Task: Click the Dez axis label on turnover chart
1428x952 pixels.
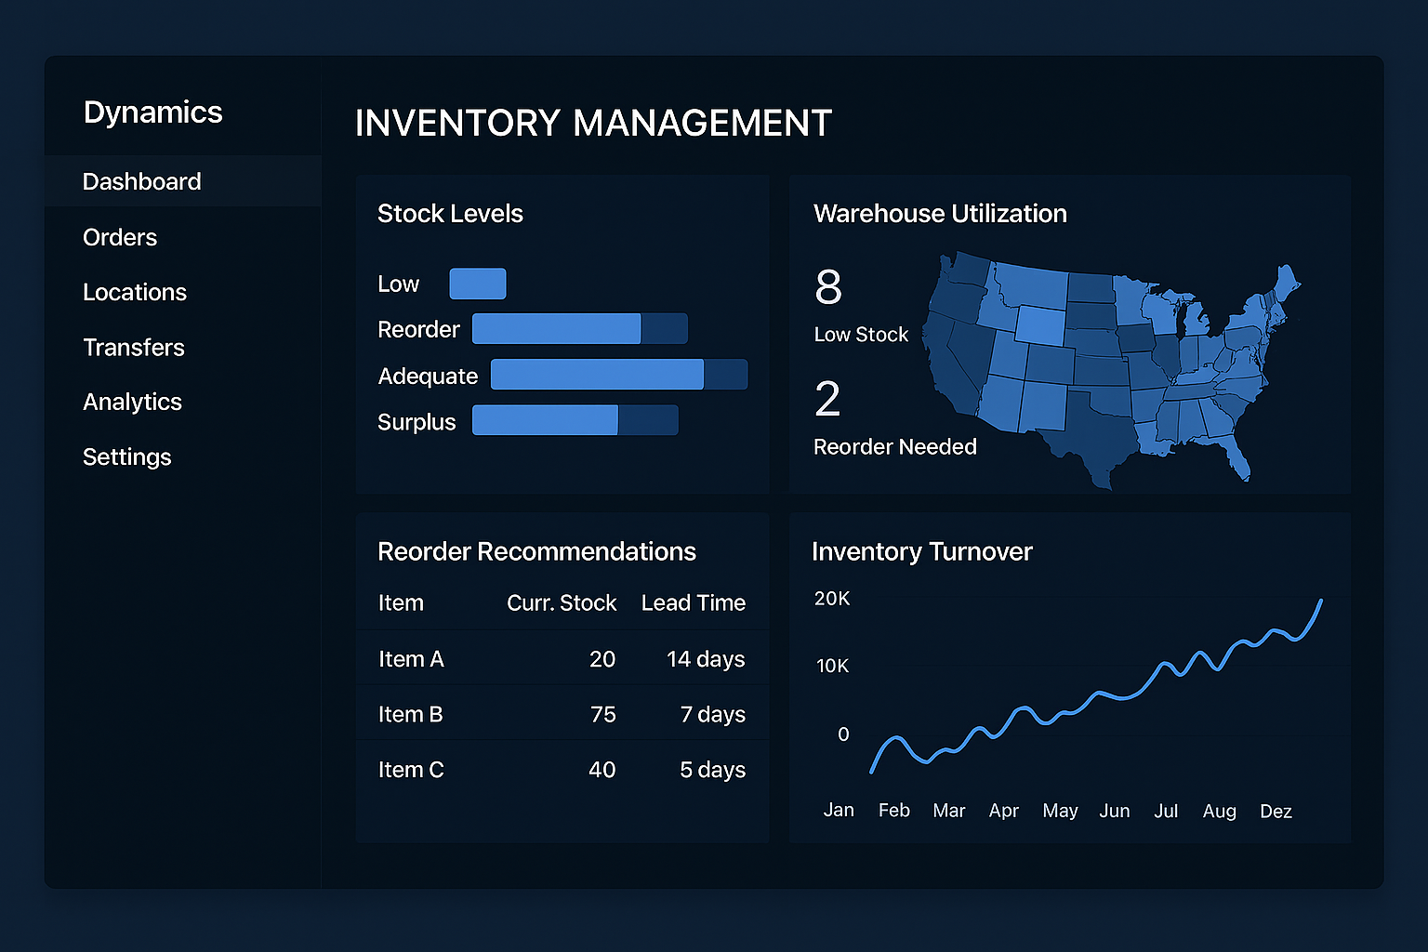Action: (x=1276, y=811)
